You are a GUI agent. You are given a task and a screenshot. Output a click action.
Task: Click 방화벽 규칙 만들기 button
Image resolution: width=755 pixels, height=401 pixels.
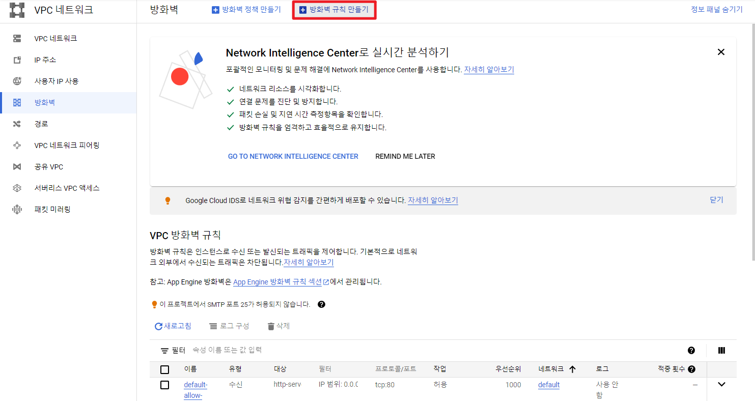334,10
